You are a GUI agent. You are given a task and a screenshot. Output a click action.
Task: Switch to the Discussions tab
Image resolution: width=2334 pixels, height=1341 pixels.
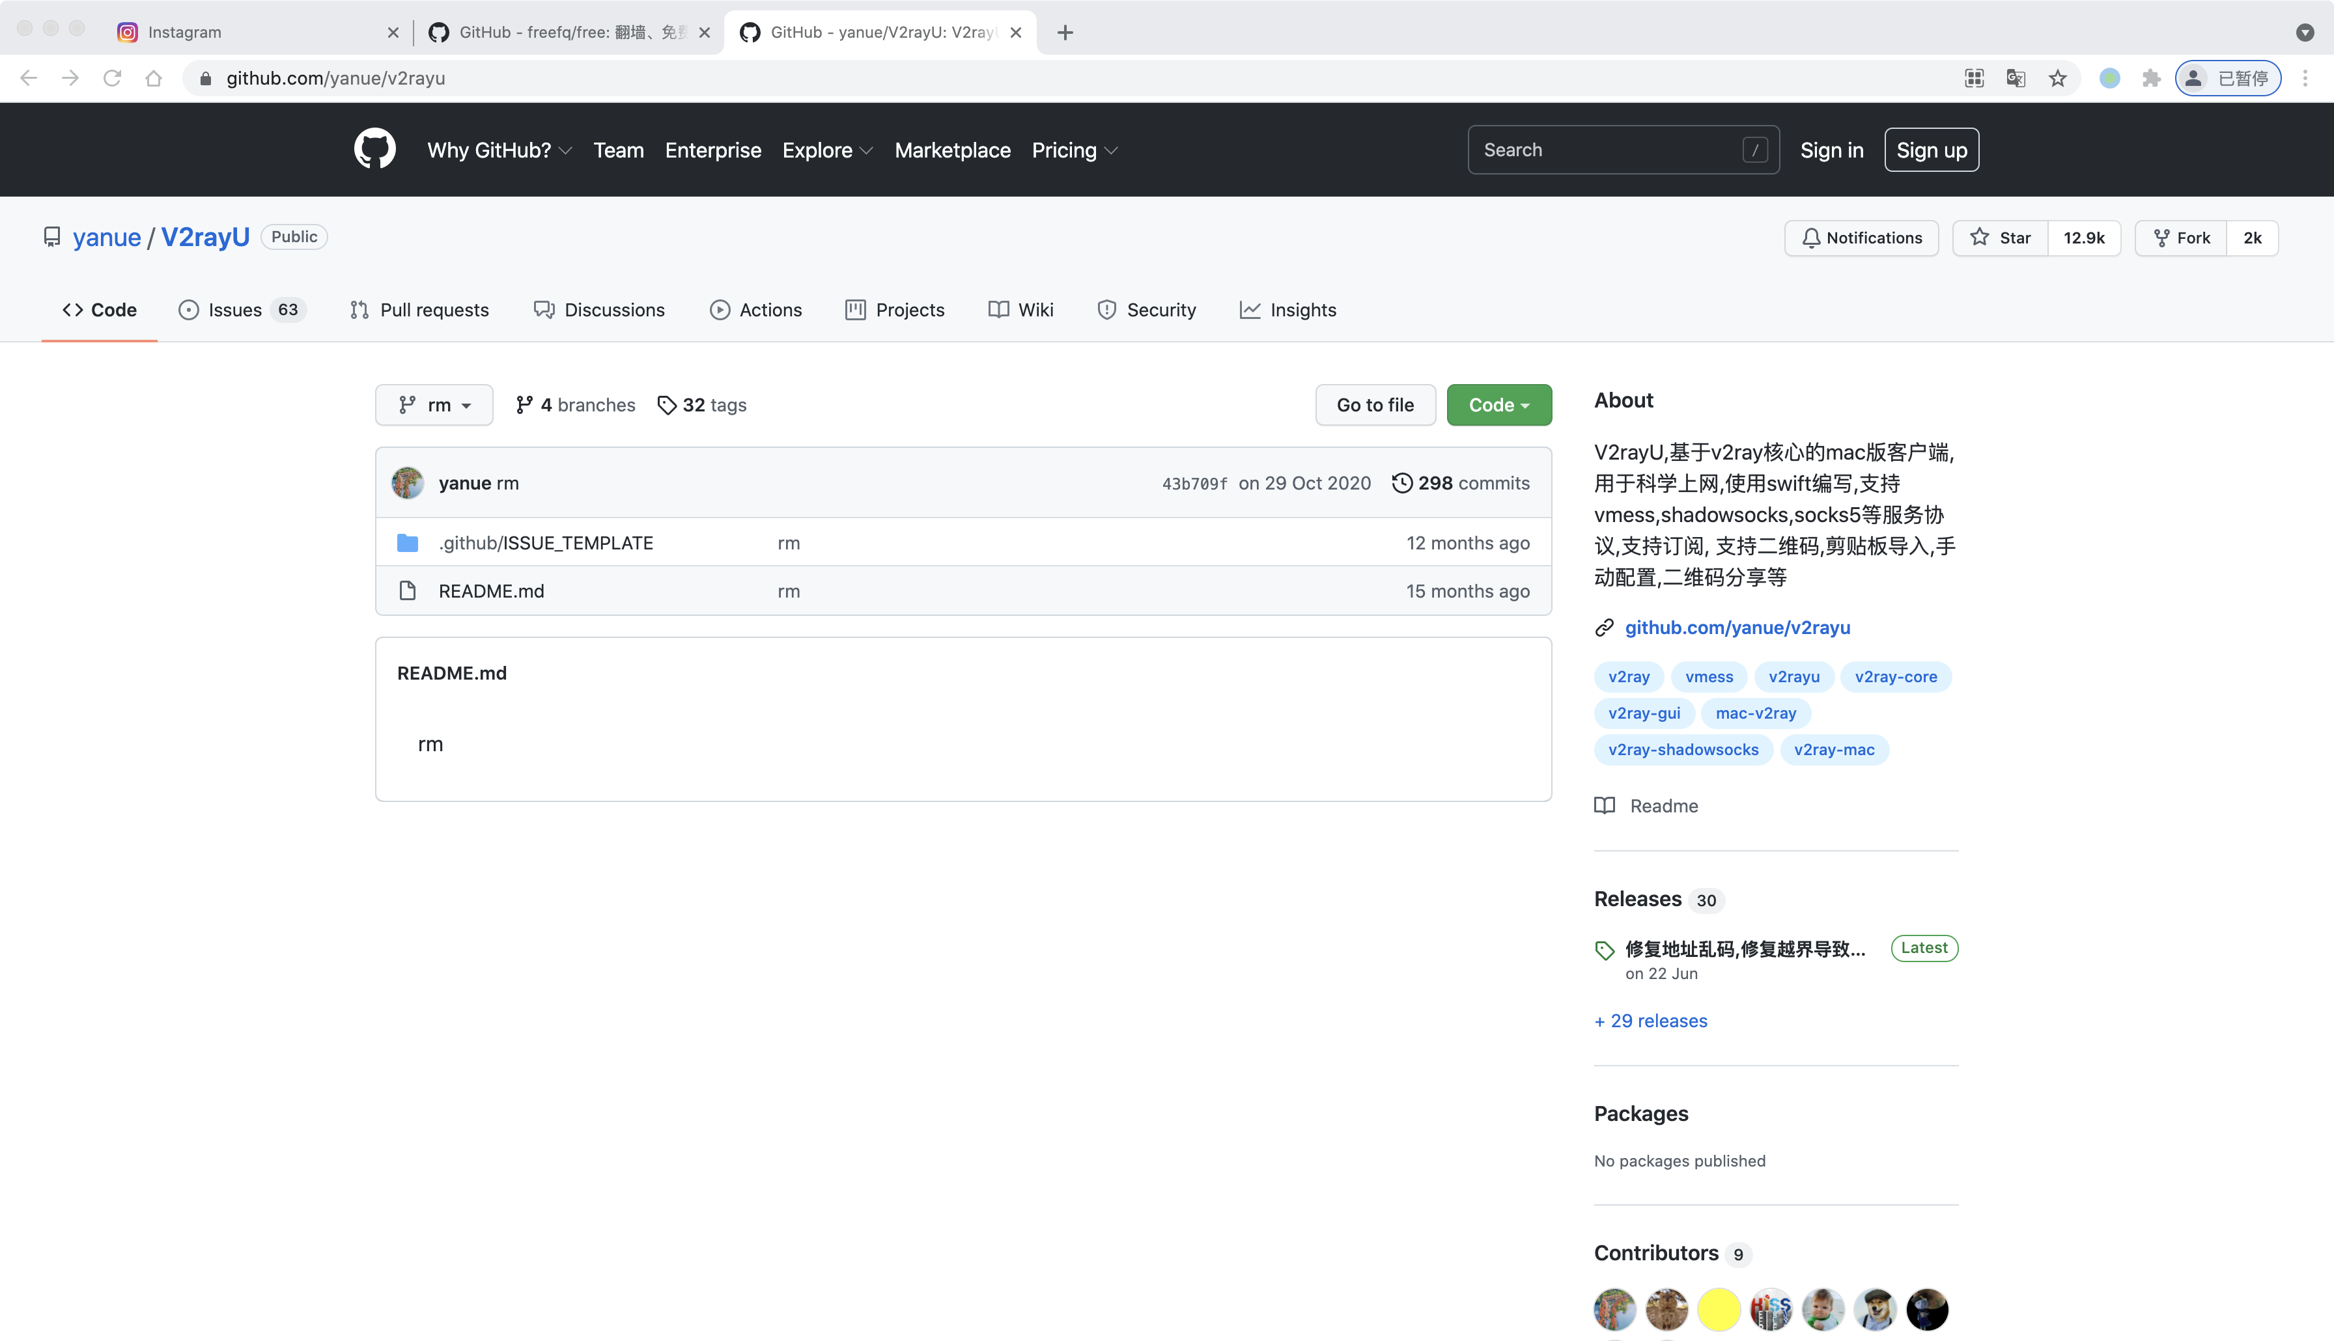(x=598, y=309)
